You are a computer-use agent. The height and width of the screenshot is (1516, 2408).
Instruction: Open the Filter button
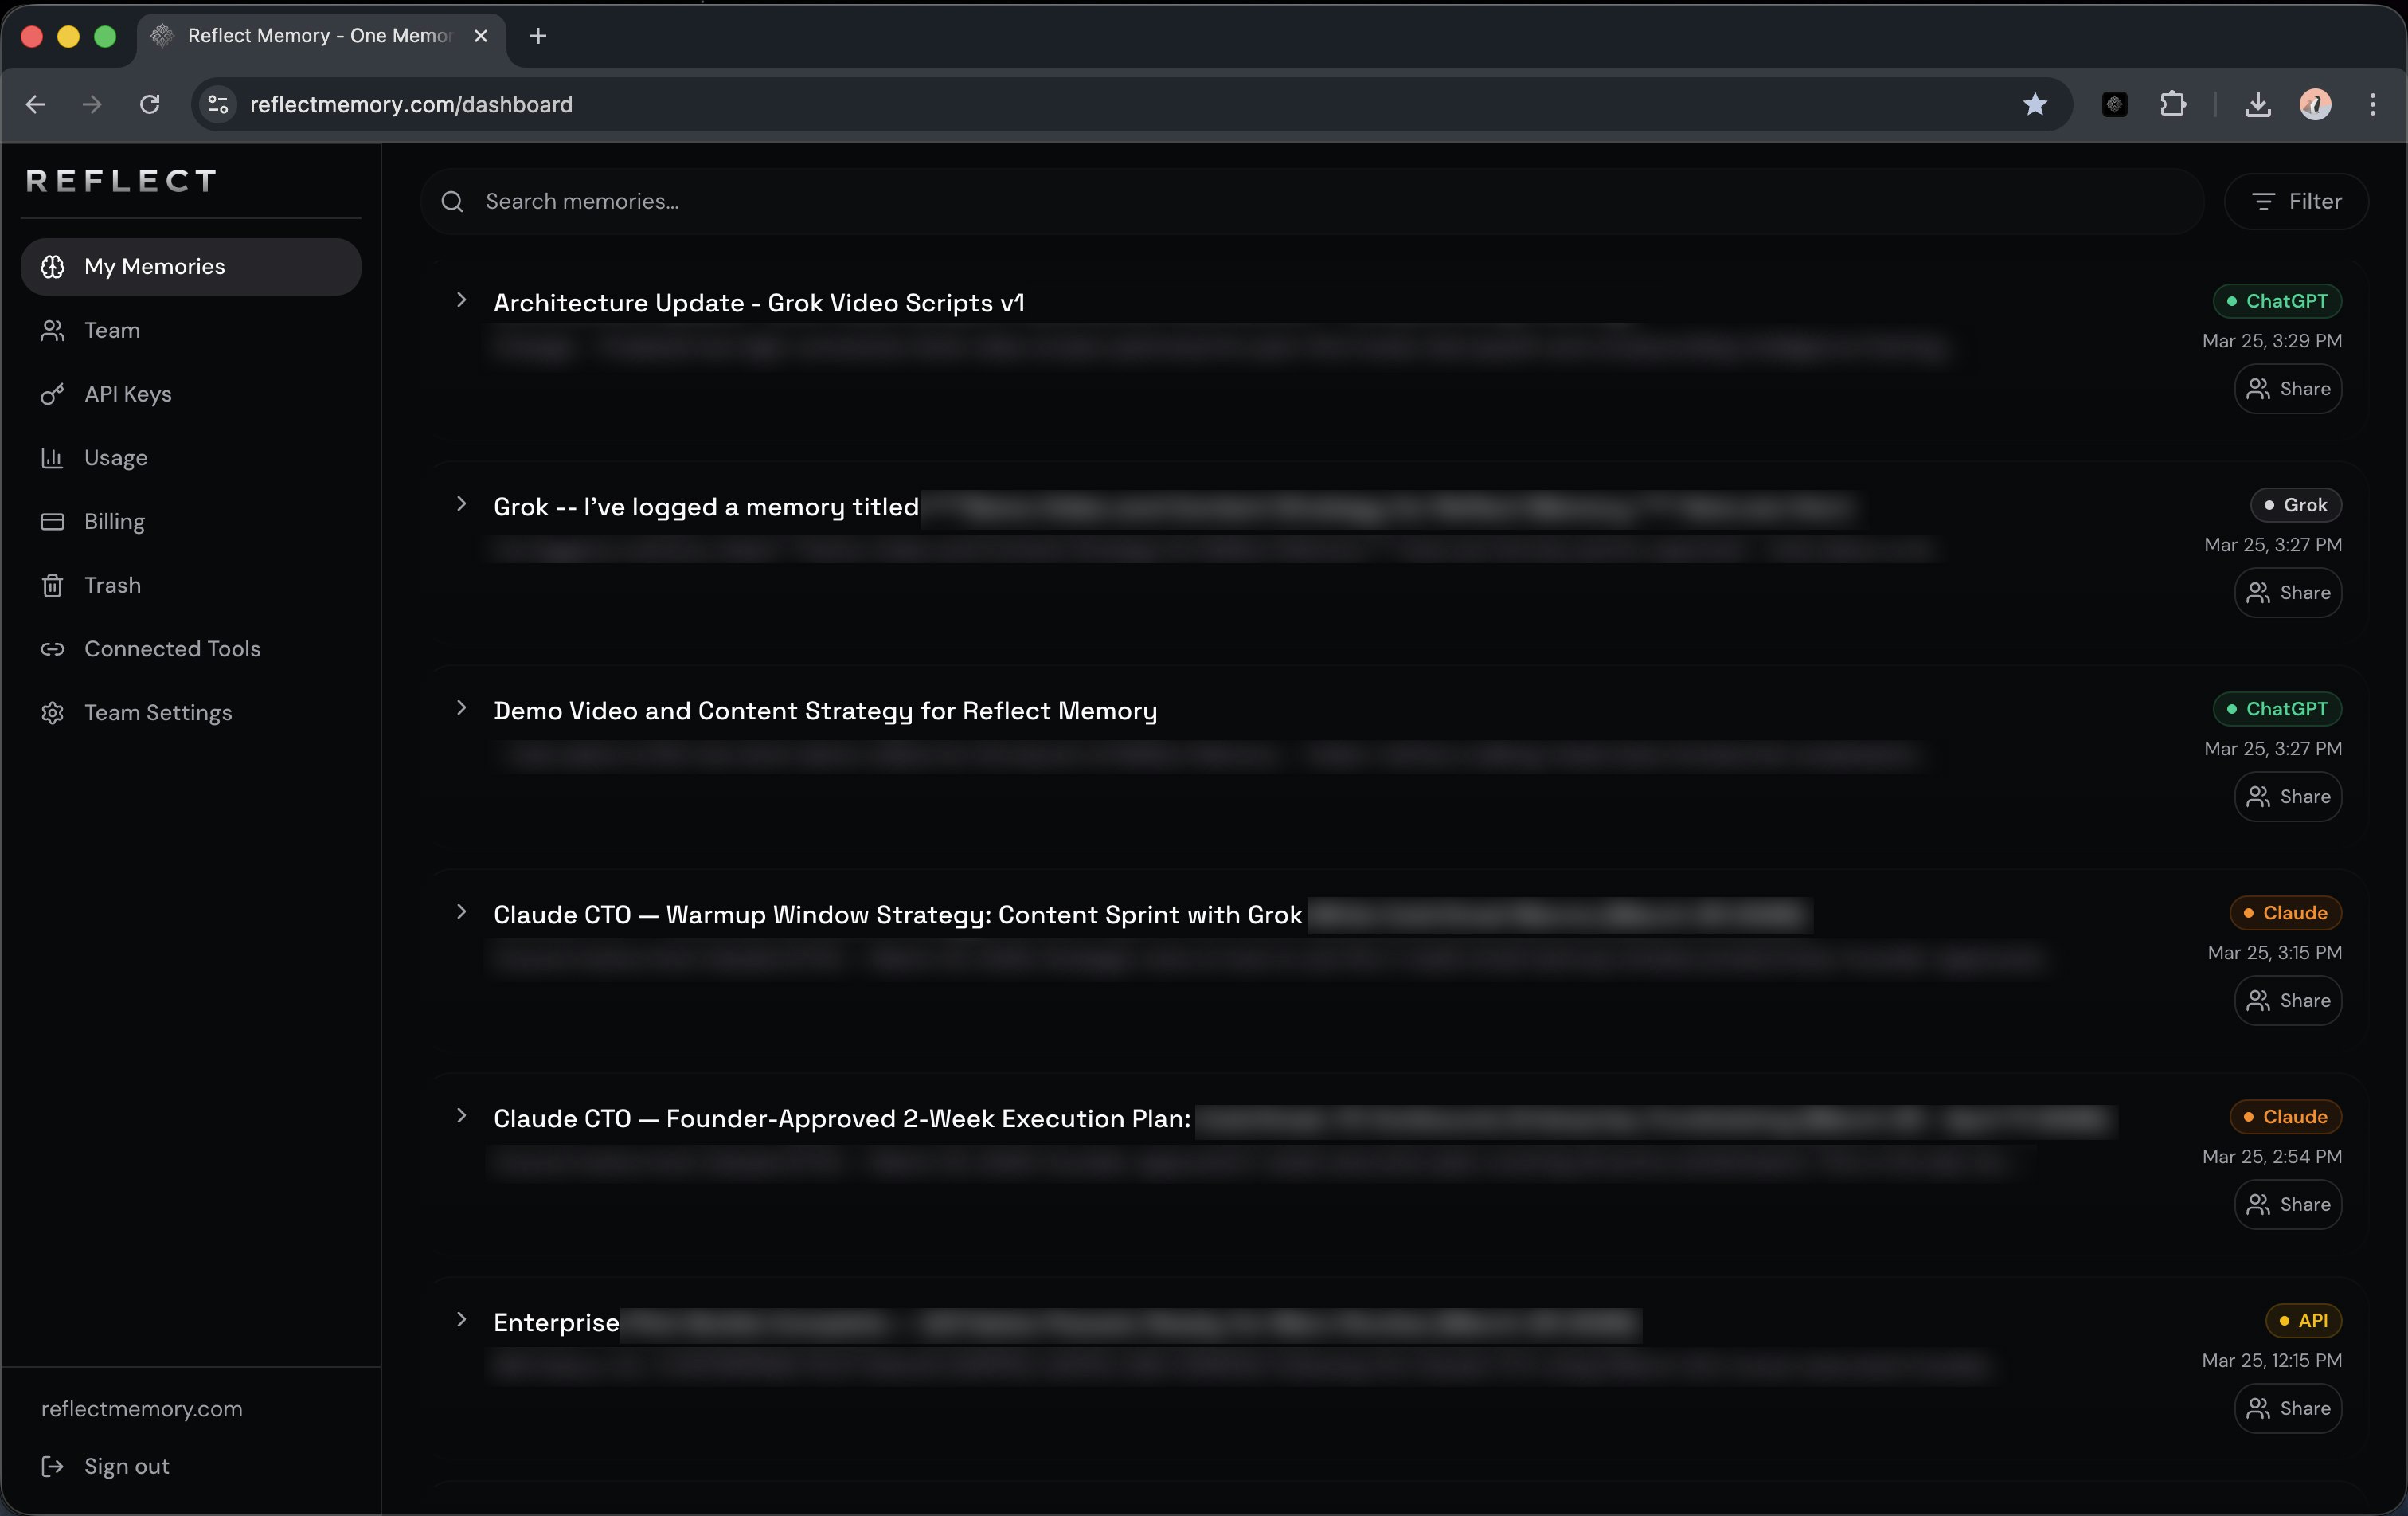coord(2296,201)
